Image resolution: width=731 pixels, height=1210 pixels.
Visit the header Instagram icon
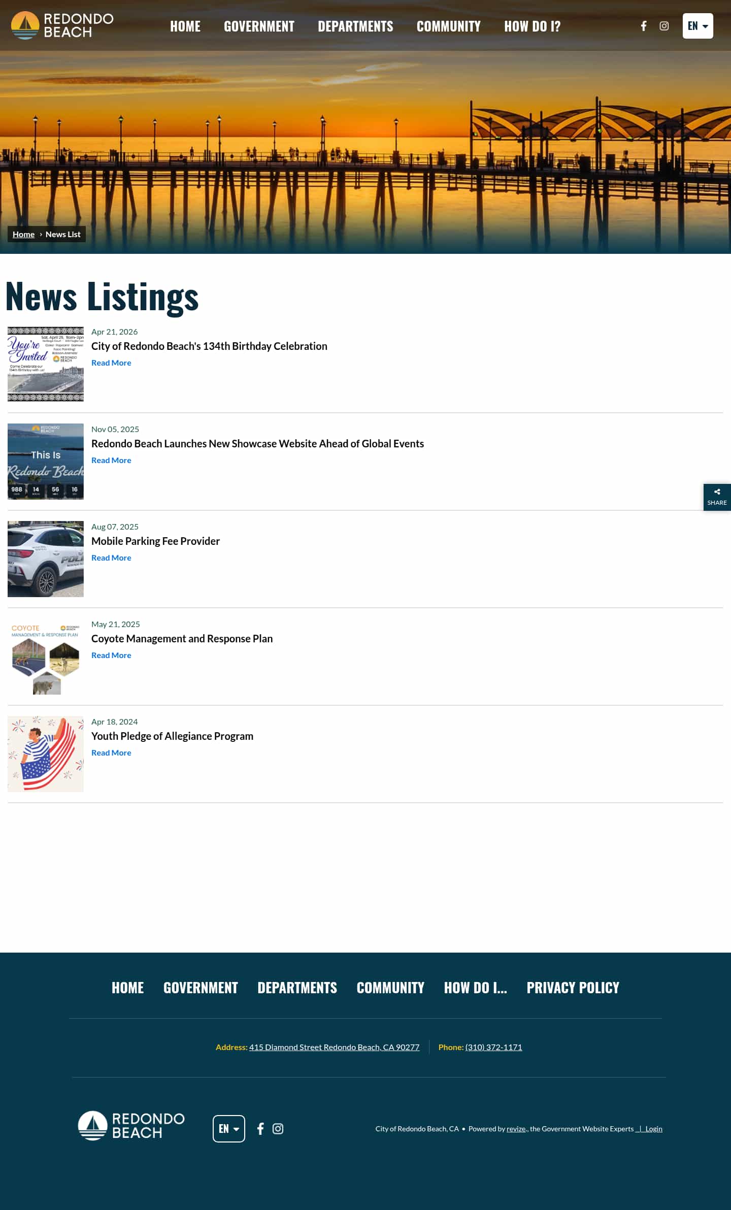tap(664, 26)
